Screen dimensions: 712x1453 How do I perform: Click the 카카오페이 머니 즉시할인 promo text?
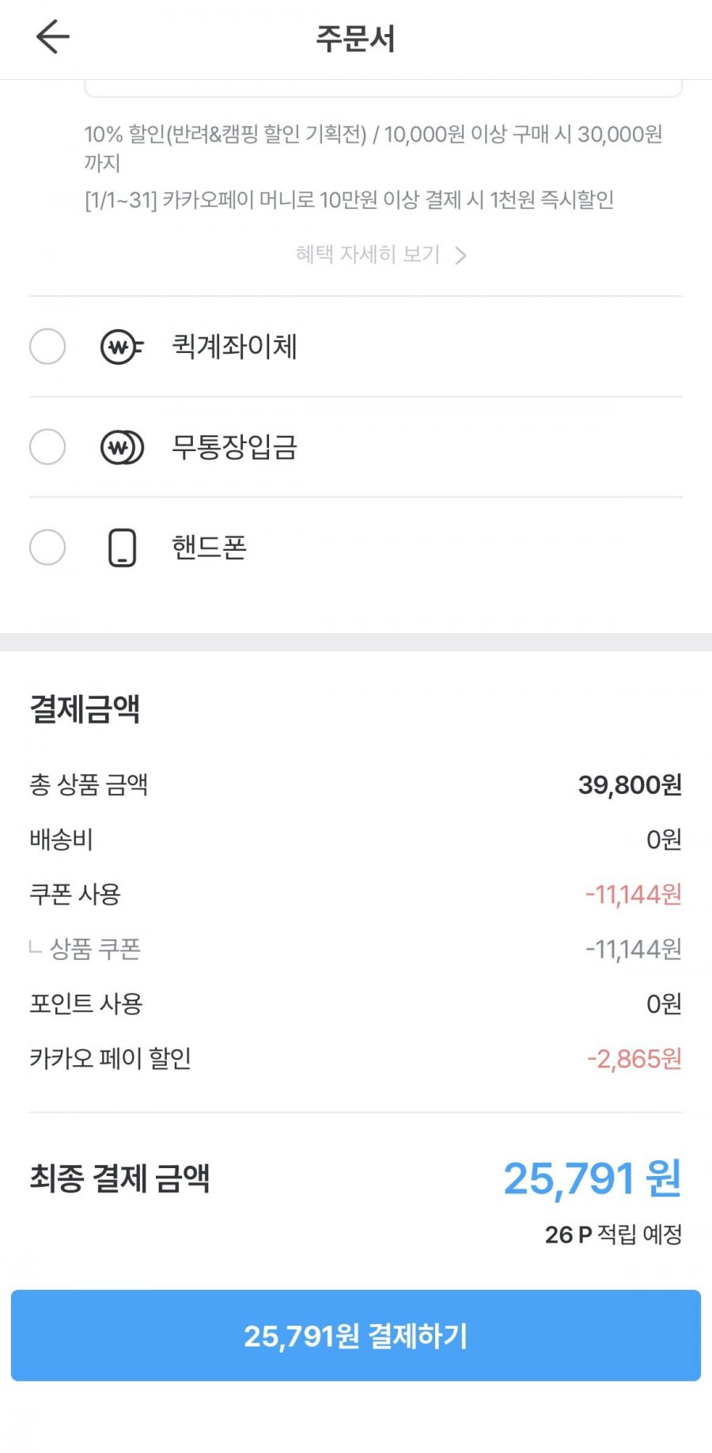[349, 200]
